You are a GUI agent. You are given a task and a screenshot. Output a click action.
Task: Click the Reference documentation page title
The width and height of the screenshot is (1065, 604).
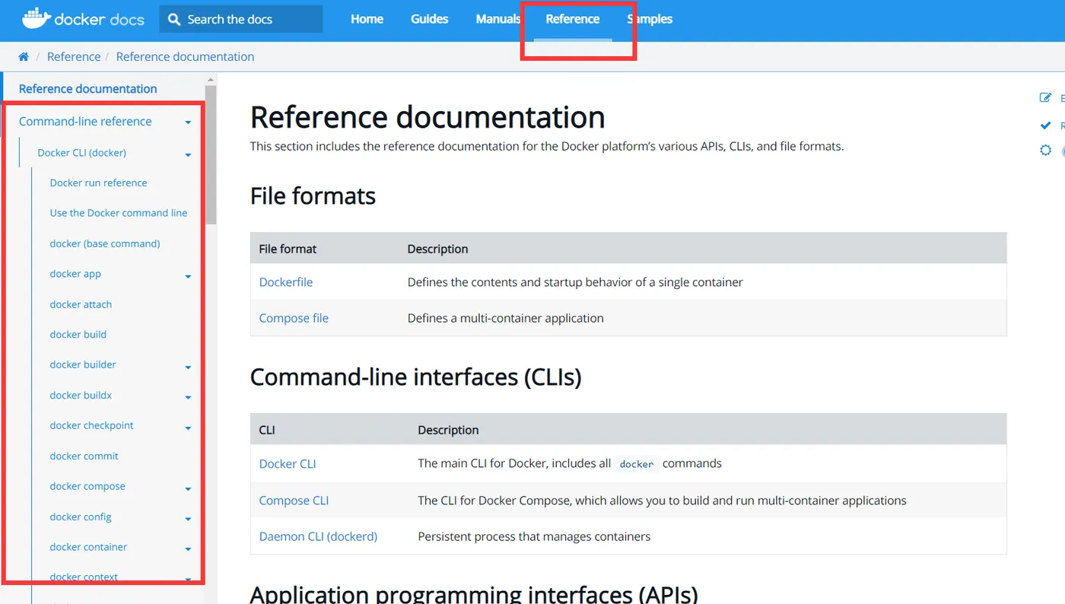point(428,118)
